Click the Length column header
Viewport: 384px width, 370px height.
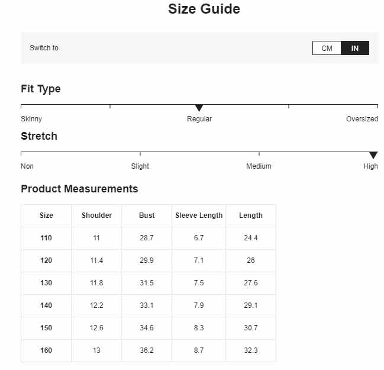(x=251, y=215)
